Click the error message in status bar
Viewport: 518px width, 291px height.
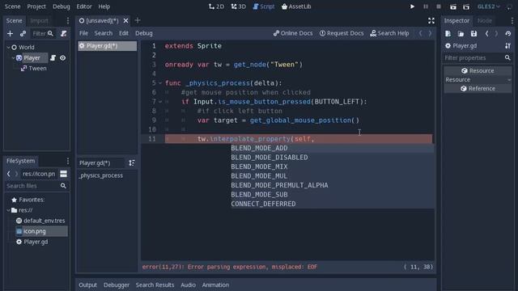point(230,267)
